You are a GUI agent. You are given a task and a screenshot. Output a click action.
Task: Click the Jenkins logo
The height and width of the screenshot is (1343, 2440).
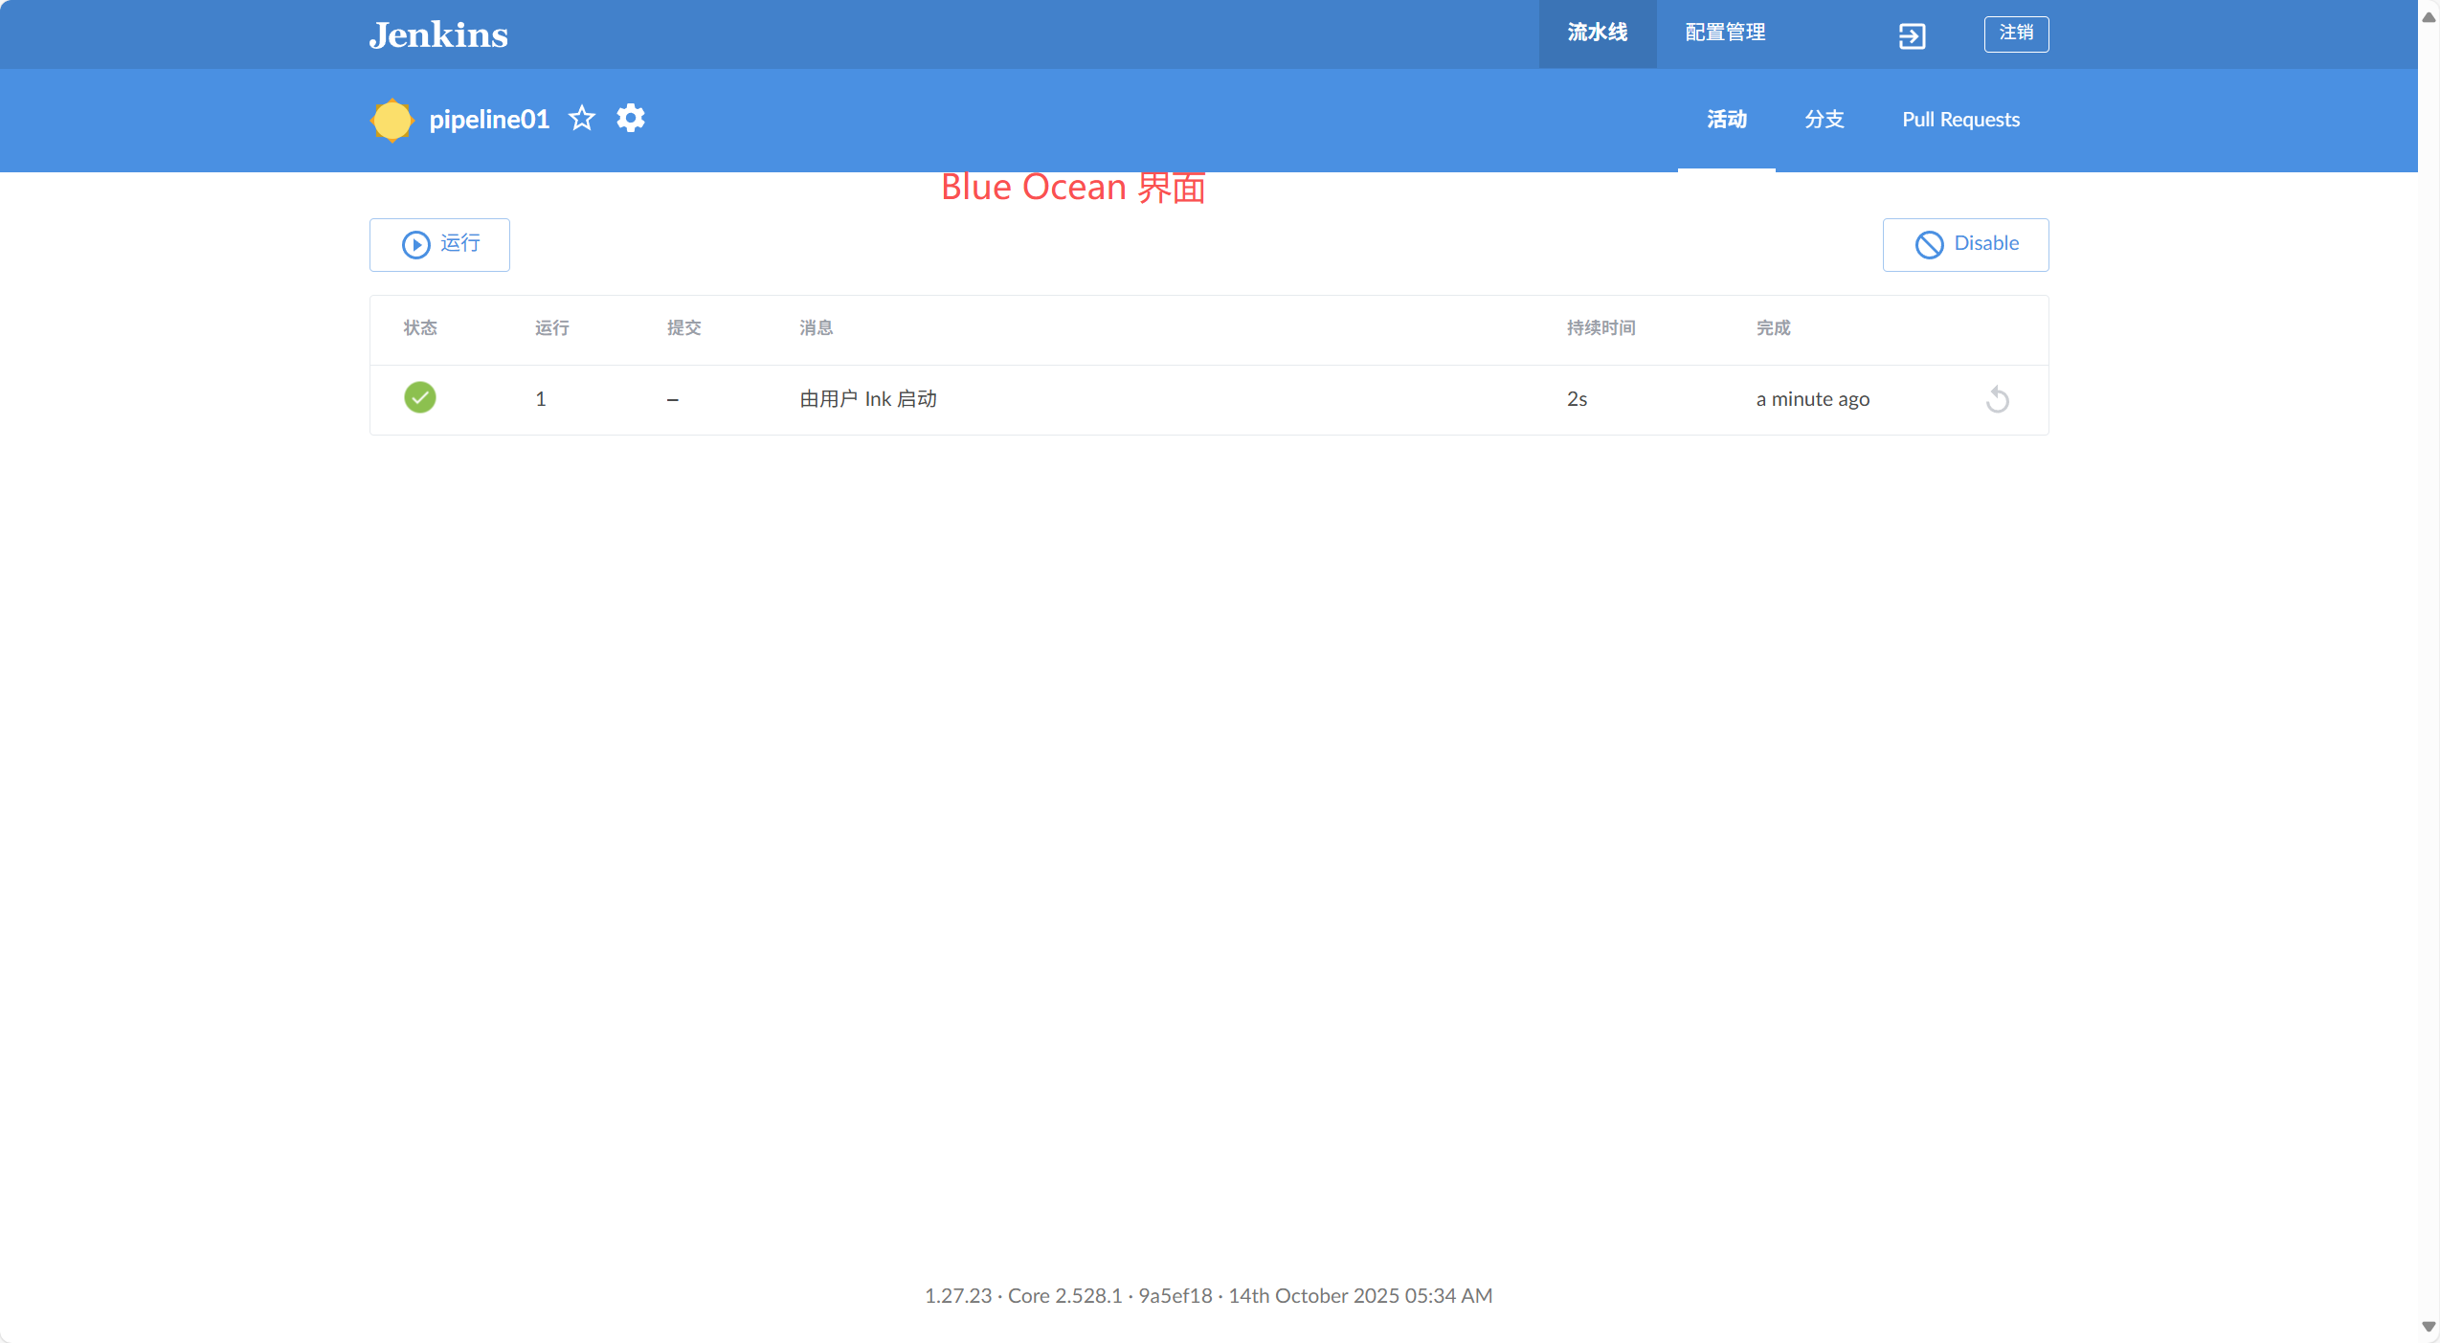(x=438, y=35)
